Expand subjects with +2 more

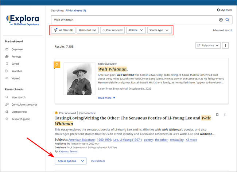click(191, 140)
